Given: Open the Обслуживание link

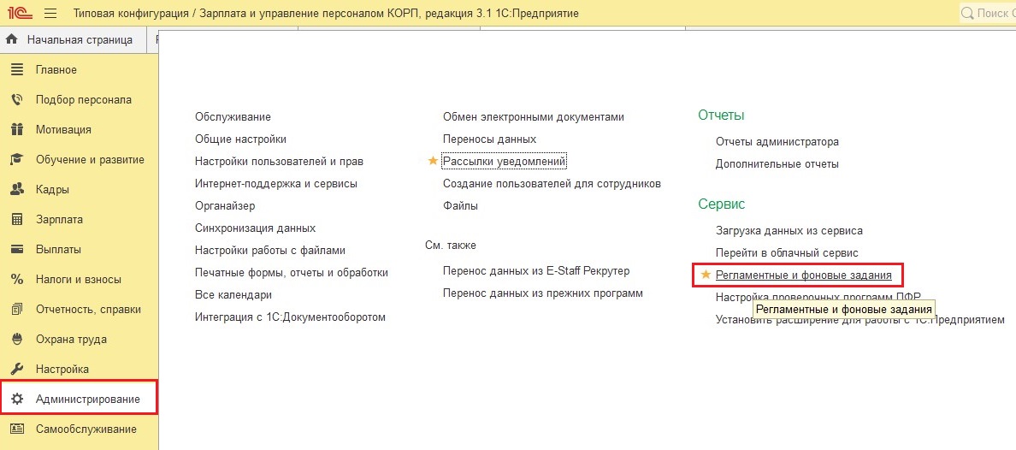Looking at the screenshot, I should 233,116.
